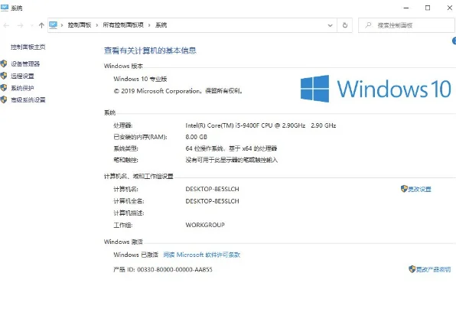Refresh the page with refresh button
This screenshot has width=456, height=312.
click(x=345, y=25)
